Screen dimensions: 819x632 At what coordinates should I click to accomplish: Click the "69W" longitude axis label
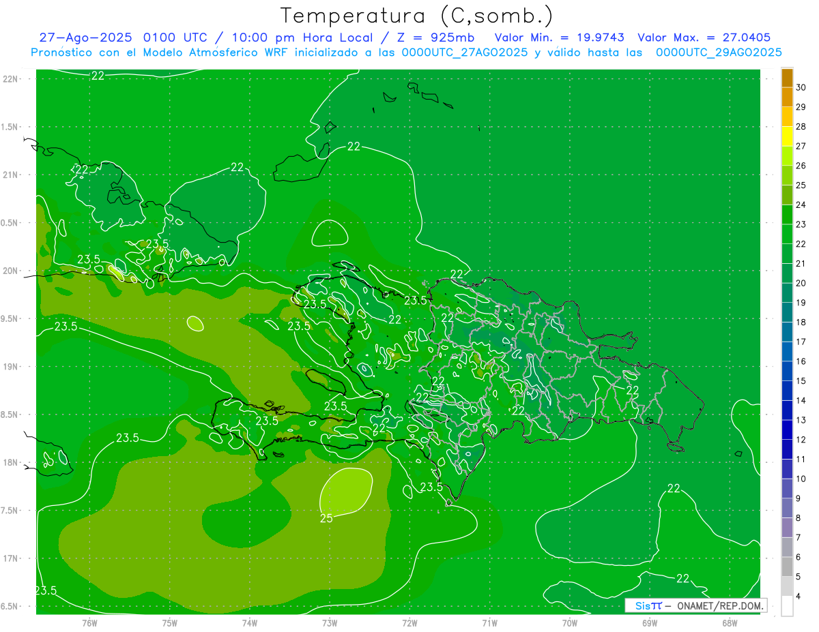650,622
